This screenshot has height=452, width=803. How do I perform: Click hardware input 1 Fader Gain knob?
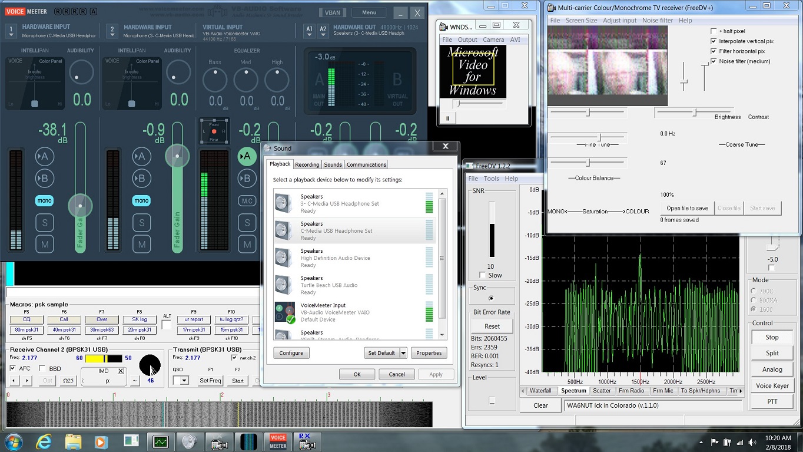coord(80,206)
